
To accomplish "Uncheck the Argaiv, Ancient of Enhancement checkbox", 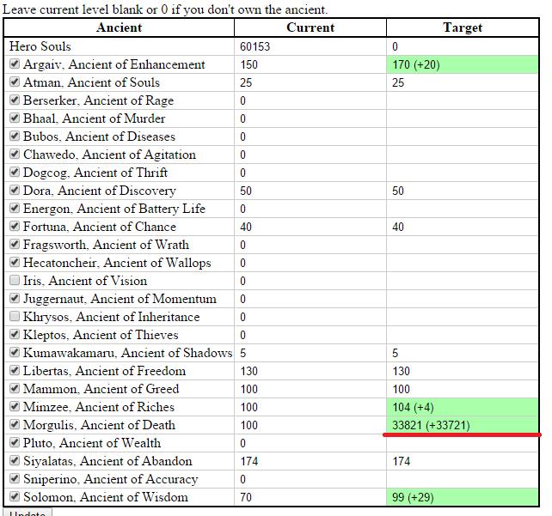I will [x=15, y=64].
